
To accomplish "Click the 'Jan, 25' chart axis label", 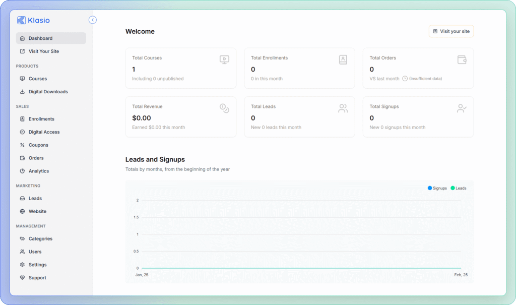I will click(142, 275).
